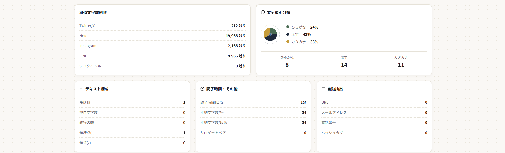
Task: Select the 読了時間(目安) row label
Action: pyautogui.click(x=213, y=102)
